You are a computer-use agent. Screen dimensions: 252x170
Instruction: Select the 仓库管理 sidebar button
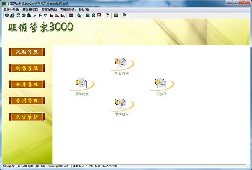(27, 84)
